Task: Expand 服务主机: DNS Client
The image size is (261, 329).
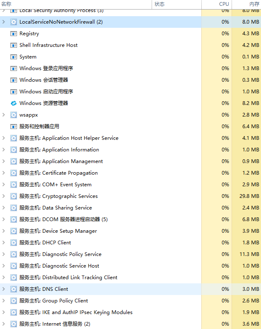Action: (x=4, y=289)
